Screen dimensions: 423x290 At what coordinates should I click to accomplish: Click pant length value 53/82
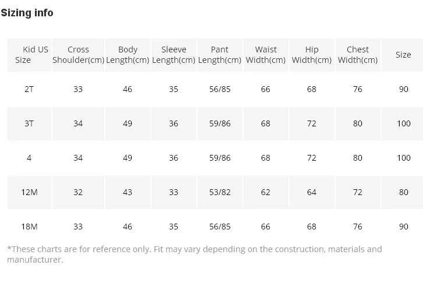[x=220, y=192]
